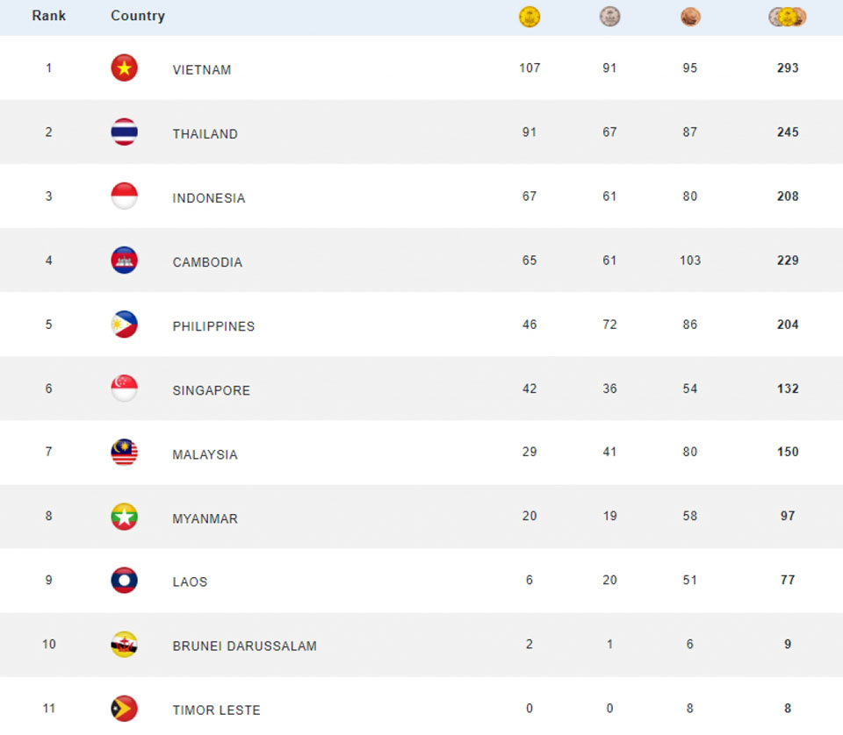Click the silver medal column icon

click(609, 17)
